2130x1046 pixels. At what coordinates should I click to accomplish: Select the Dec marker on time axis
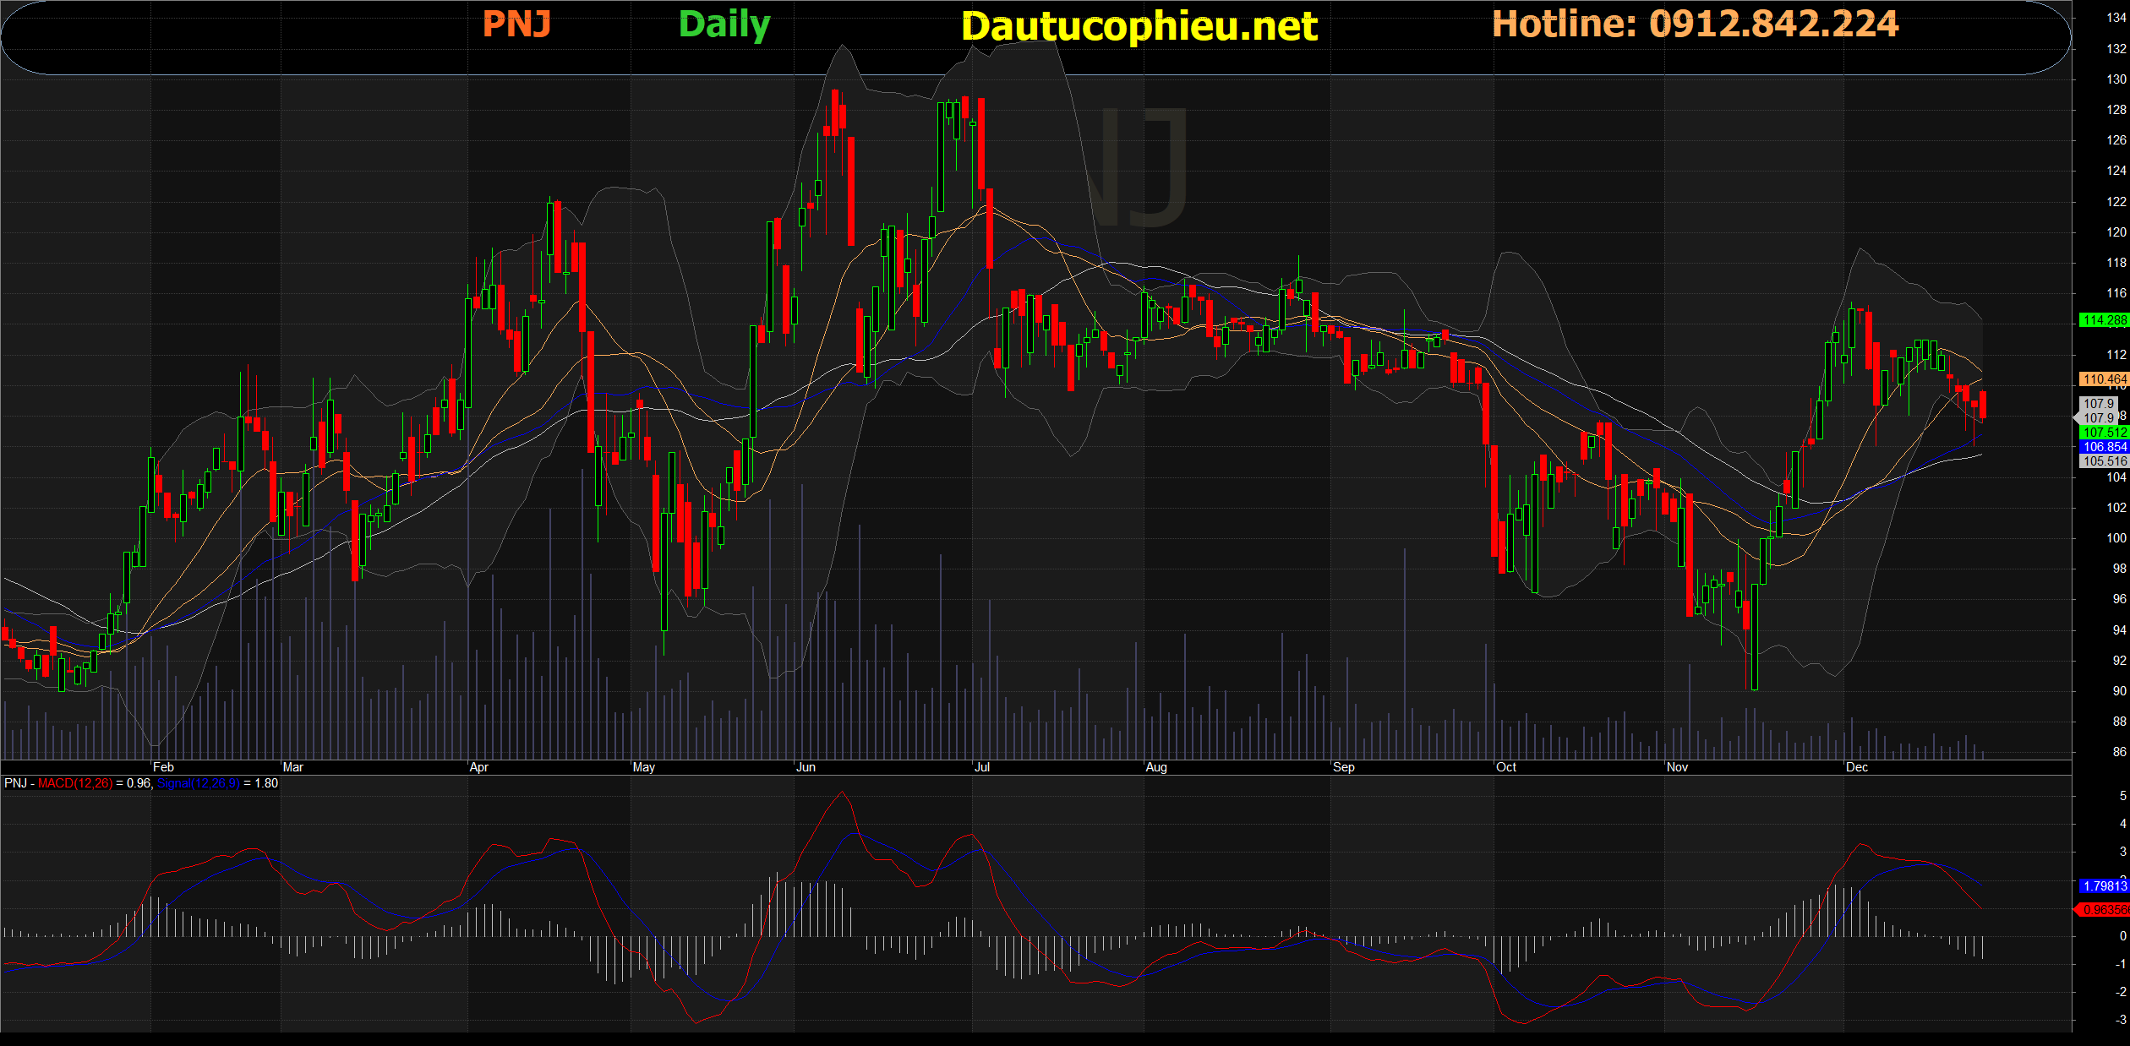click(1856, 767)
